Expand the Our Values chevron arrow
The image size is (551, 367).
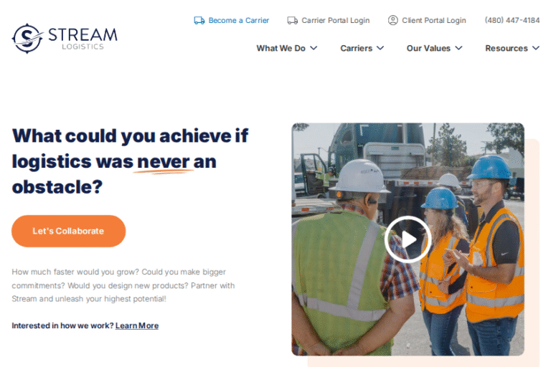coord(458,48)
